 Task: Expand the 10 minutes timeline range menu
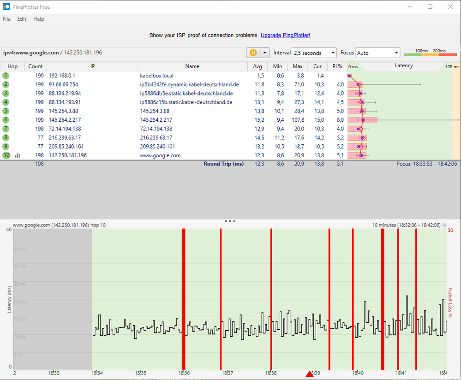click(444, 225)
